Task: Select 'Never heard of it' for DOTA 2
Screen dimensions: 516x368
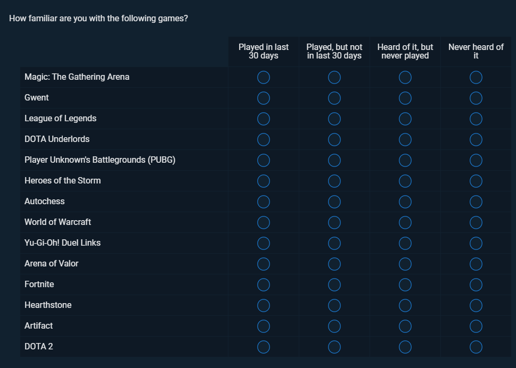Action: pos(476,347)
